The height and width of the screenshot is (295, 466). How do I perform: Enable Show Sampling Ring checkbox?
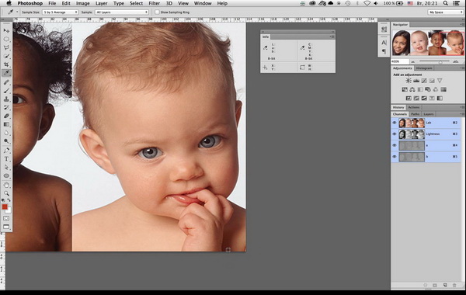click(157, 12)
